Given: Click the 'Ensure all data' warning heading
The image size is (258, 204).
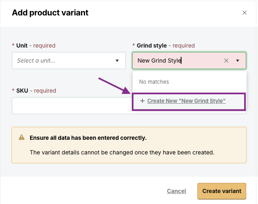Looking at the screenshot, I should pos(88,138).
